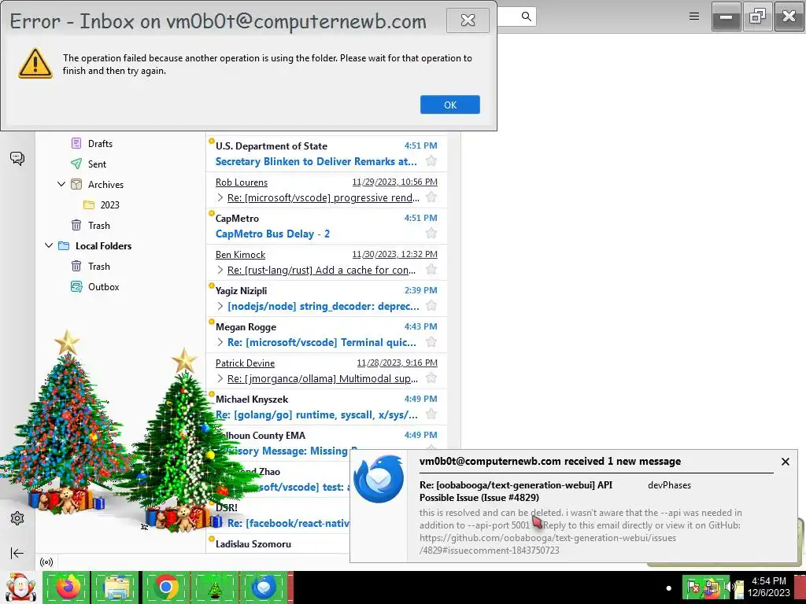Launch Firefox from the taskbar
Viewport: 806px width, 604px height.
coord(68,587)
